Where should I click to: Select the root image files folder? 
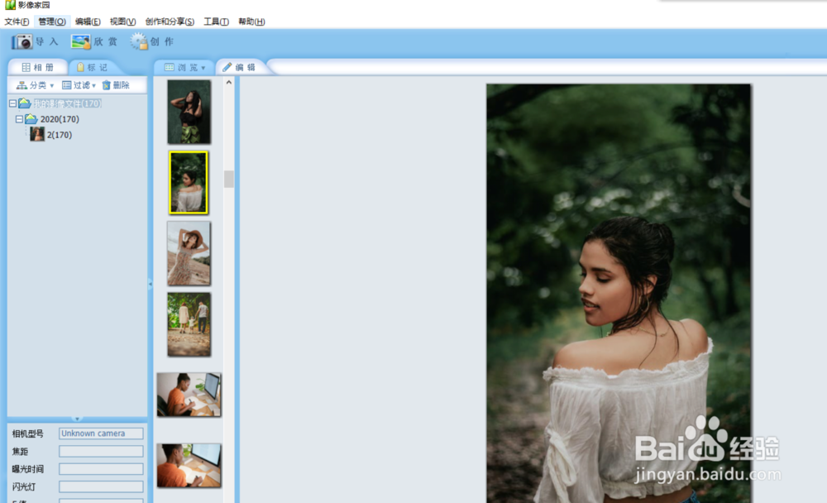(x=67, y=103)
